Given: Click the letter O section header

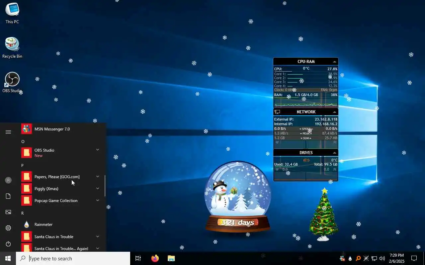Looking at the screenshot, I should tap(23, 141).
